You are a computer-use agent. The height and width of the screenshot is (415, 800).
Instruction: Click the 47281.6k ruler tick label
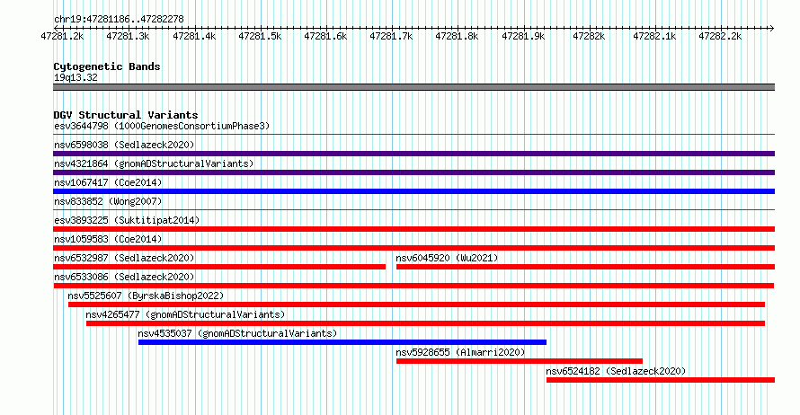point(325,36)
